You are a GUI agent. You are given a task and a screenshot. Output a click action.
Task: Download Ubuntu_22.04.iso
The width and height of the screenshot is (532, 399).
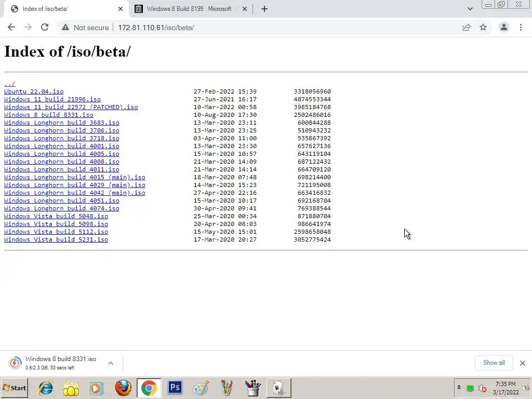click(x=34, y=91)
